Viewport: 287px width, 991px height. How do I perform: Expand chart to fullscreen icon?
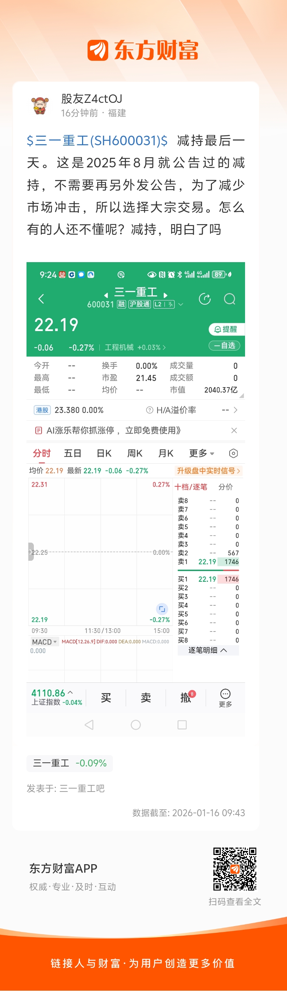162,609
